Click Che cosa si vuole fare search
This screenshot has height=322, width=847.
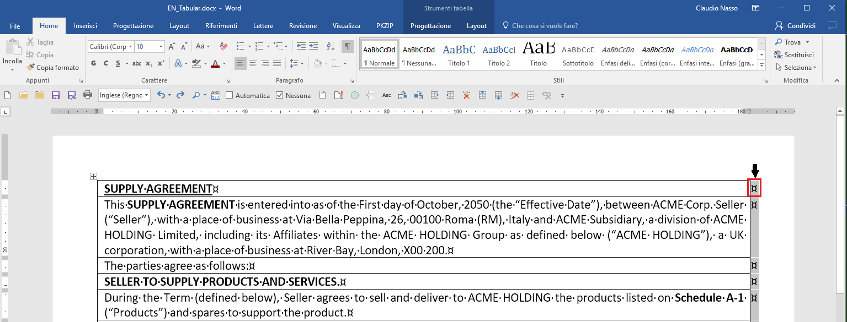click(540, 26)
